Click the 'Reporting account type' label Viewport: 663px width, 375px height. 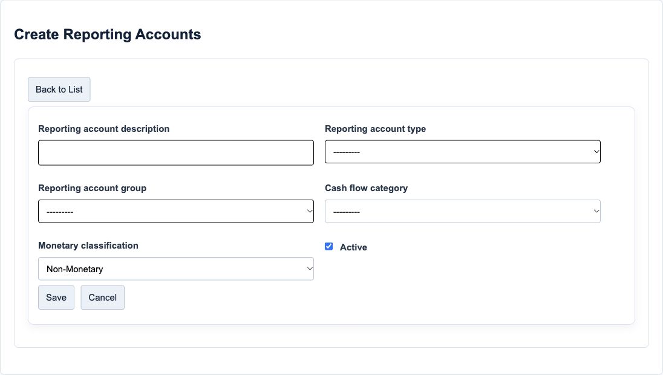(375, 129)
